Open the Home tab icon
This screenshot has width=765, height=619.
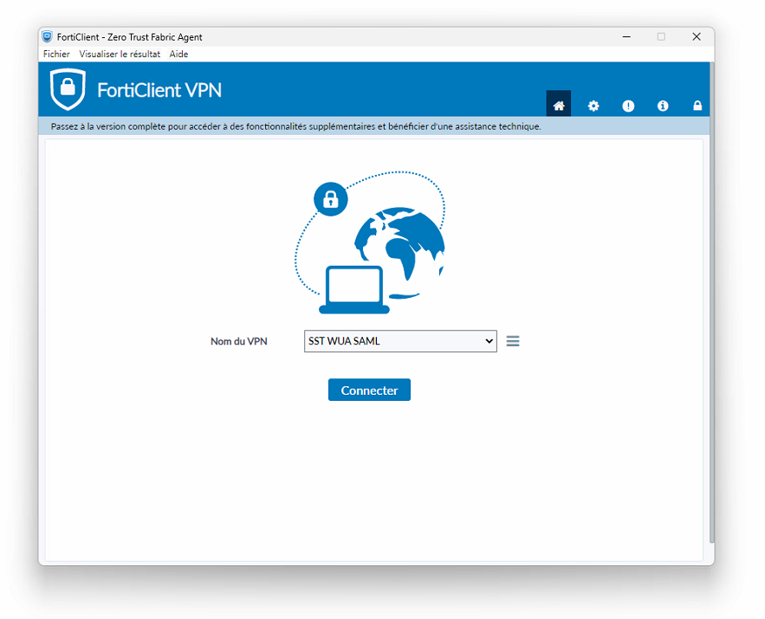pyautogui.click(x=559, y=104)
